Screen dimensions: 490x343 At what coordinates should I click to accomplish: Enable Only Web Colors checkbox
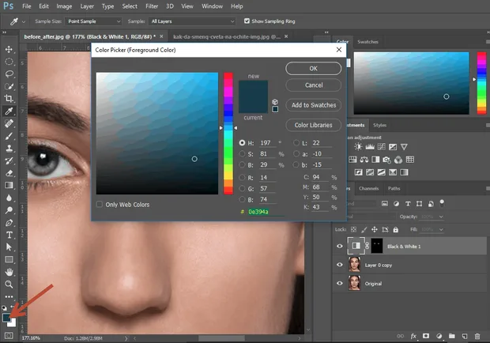click(x=100, y=205)
